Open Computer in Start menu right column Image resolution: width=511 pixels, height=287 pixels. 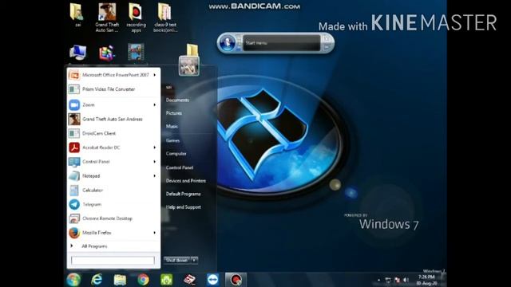[x=176, y=154]
